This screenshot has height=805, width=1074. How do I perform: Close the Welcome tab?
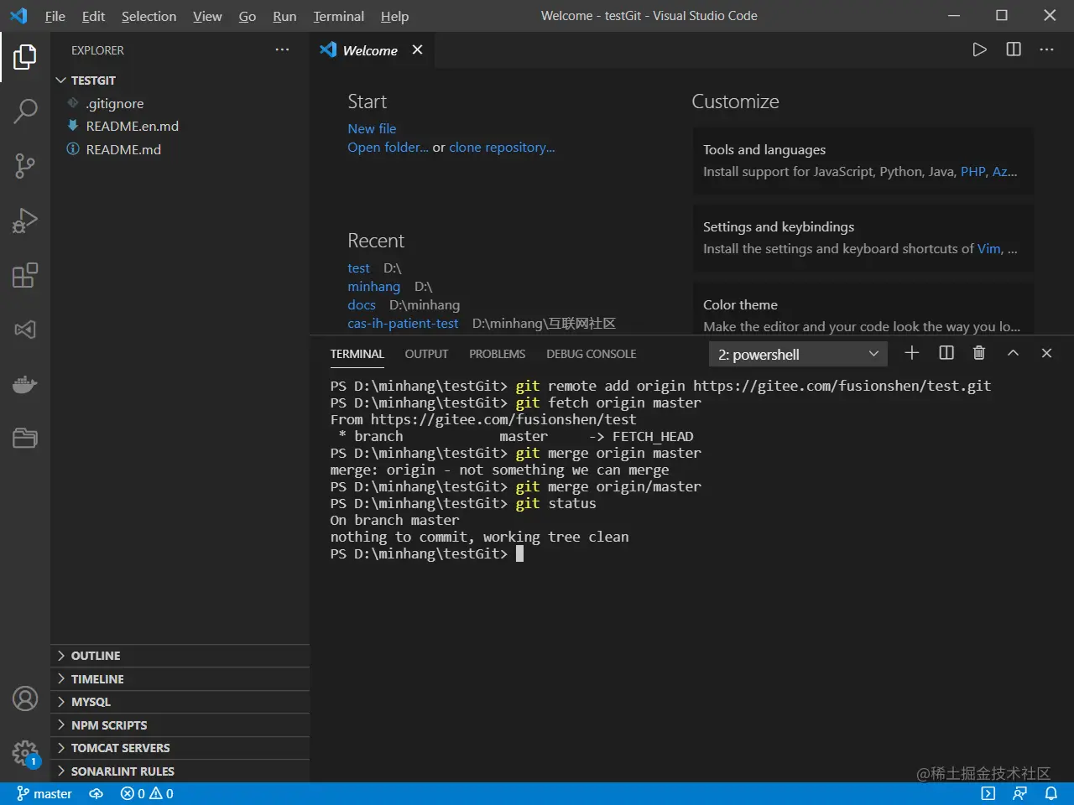pos(417,49)
